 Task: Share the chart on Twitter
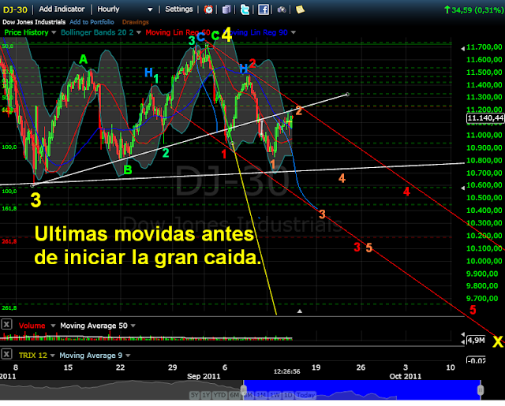coord(245,9)
